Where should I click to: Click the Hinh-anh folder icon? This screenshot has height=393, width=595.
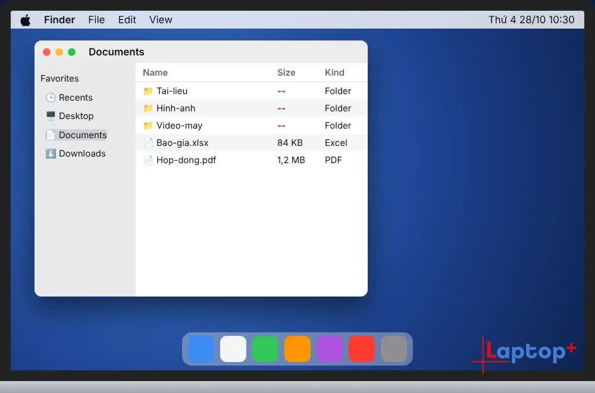tap(148, 108)
